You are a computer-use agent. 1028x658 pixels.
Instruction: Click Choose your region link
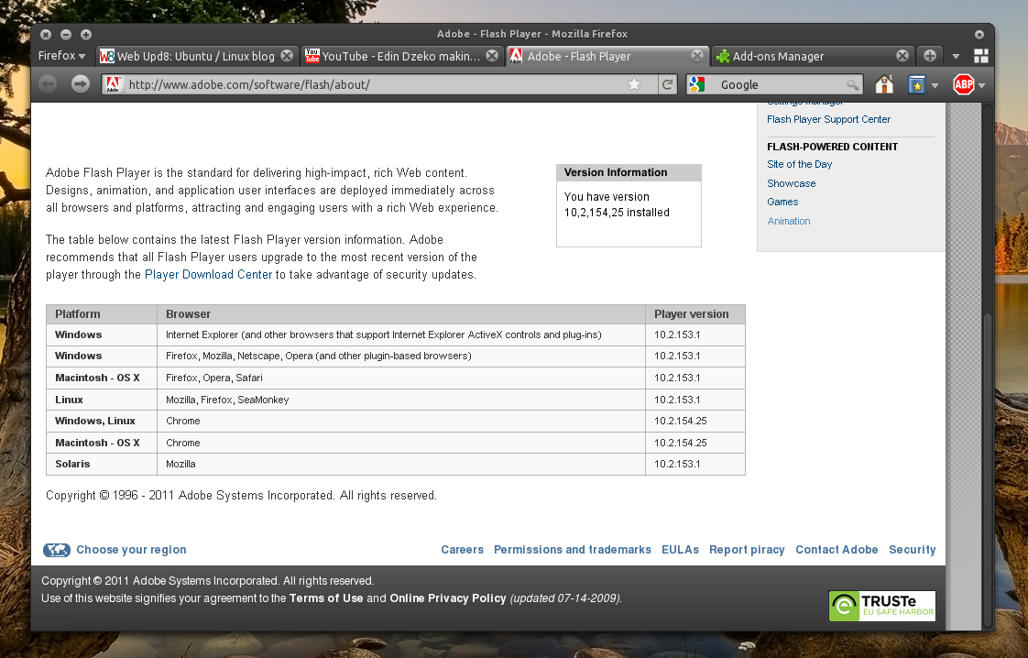(x=131, y=550)
